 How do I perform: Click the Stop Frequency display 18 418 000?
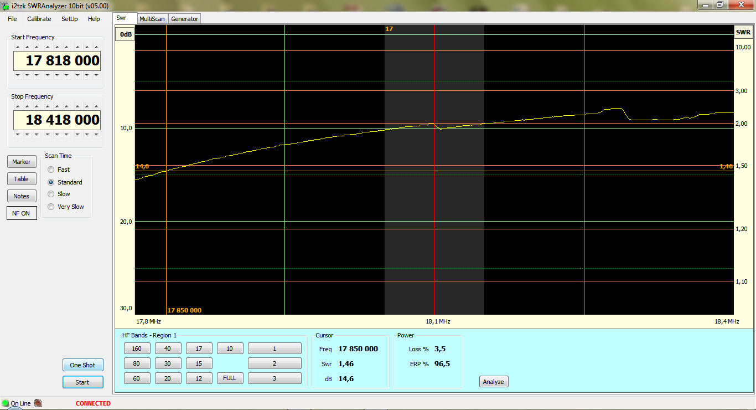[57, 120]
